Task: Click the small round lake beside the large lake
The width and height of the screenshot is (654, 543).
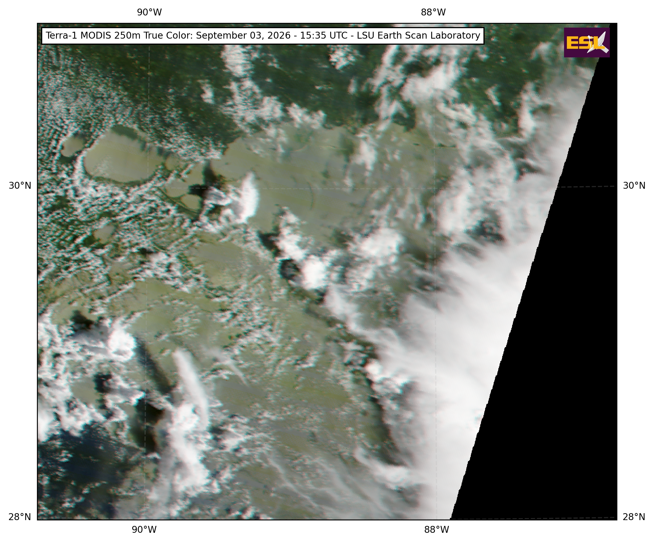Action: tap(73, 146)
